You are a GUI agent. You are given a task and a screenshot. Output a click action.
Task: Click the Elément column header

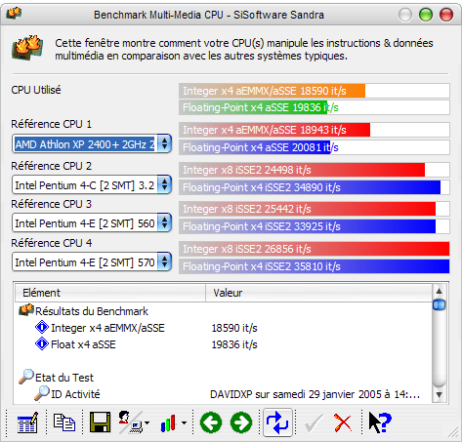click(x=110, y=293)
